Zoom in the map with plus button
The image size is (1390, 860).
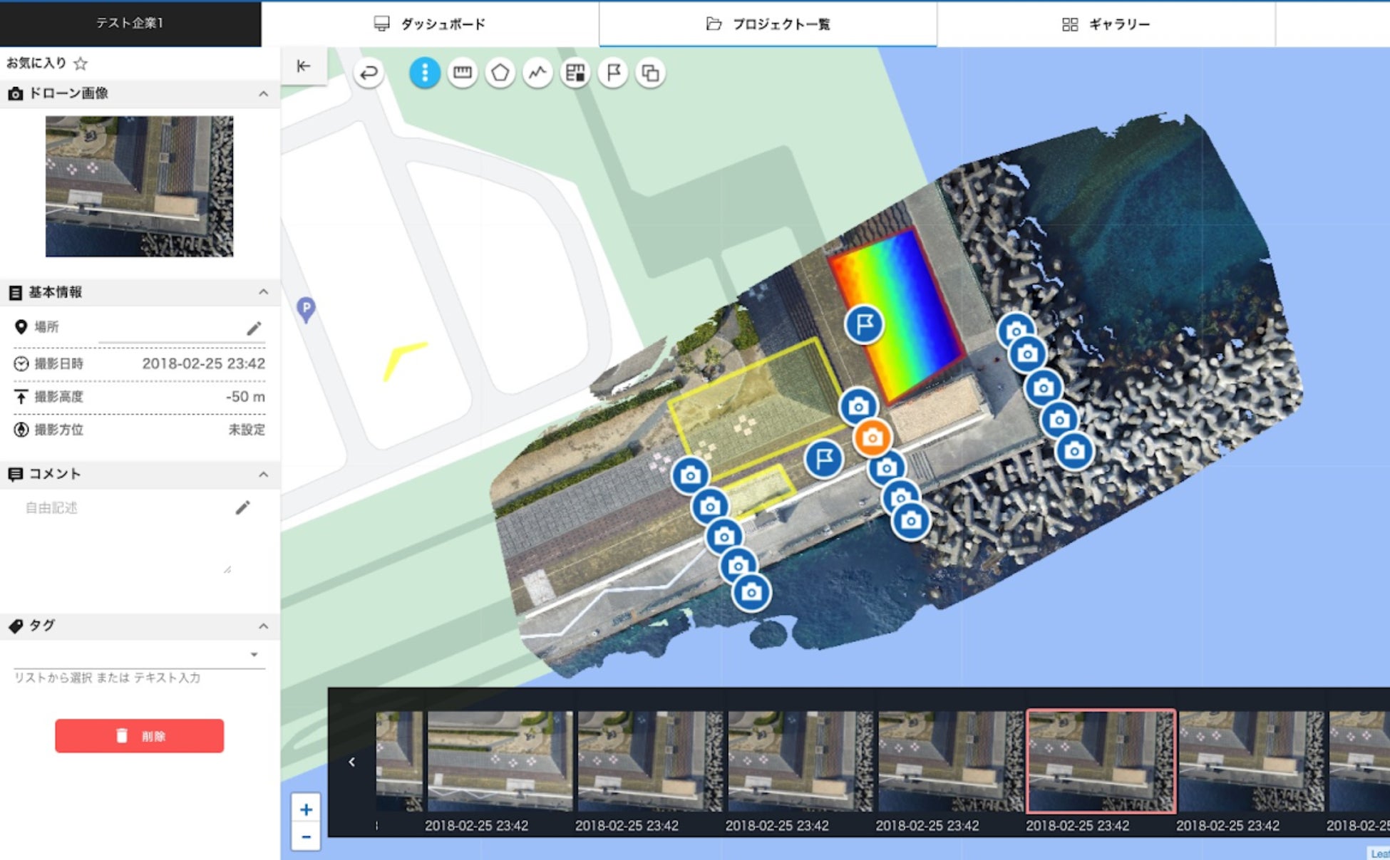pos(306,809)
